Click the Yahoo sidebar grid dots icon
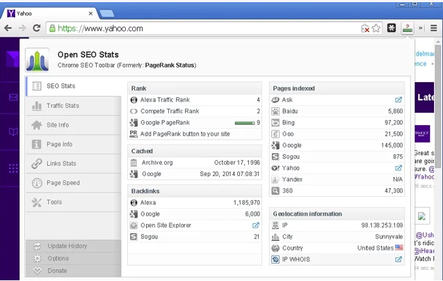This screenshot has height=281, width=443. click(13, 168)
